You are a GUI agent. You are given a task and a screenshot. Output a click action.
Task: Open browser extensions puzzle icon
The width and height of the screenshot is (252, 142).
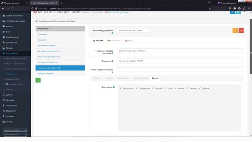click(x=244, y=8)
